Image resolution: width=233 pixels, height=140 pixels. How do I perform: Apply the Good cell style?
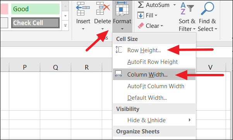coord(35,9)
